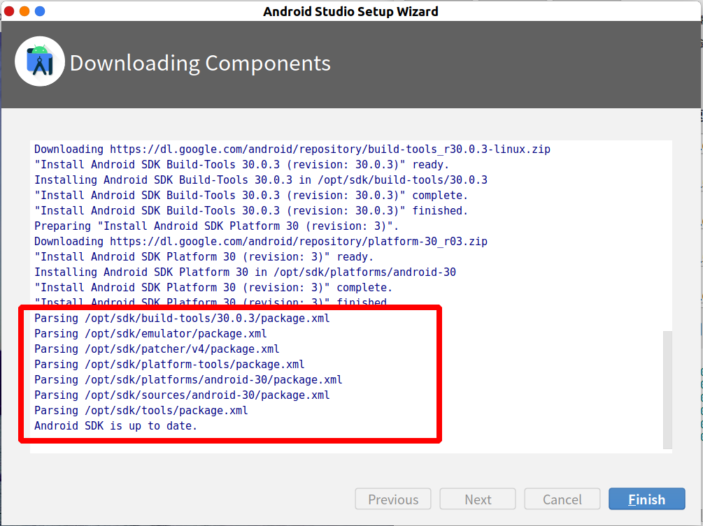
Task: Click the 'Parsing /opt/sdk/platform-tools/package.xml' line
Action: 169,365
